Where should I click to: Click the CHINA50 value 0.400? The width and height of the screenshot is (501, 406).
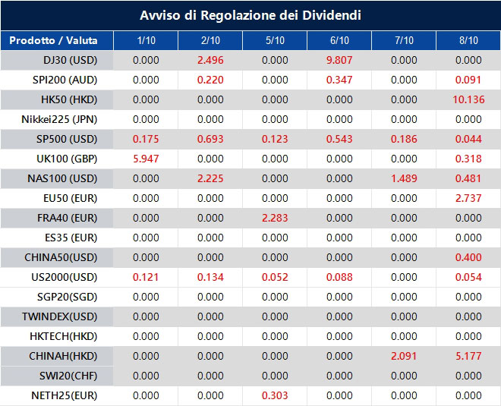click(x=468, y=257)
